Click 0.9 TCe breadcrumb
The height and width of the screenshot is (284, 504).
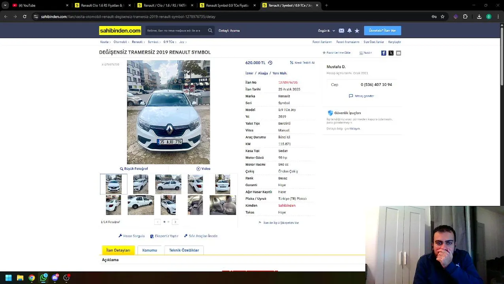[169, 42]
